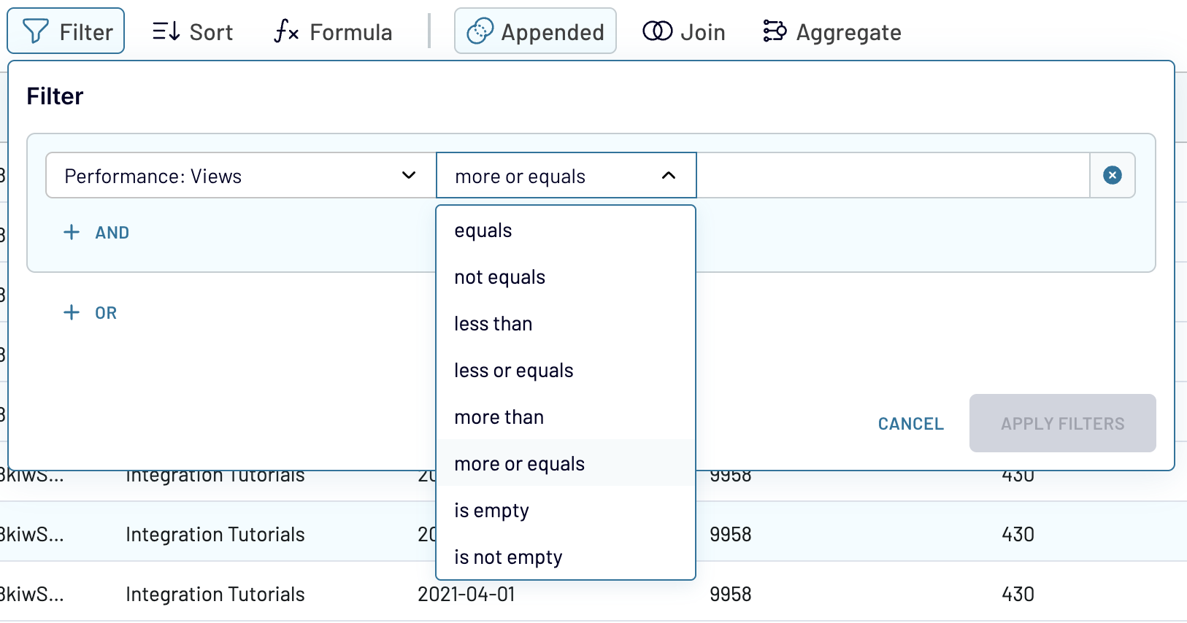Screen dimensions: 1187x623
Task: Expand the Performance: Views column dropdown
Action: coord(409,175)
